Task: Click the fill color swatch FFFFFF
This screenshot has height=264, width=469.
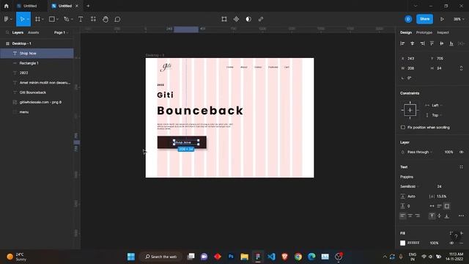Action: (403, 243)
